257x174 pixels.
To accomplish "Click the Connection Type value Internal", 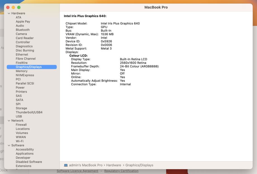I will [125, 84].
